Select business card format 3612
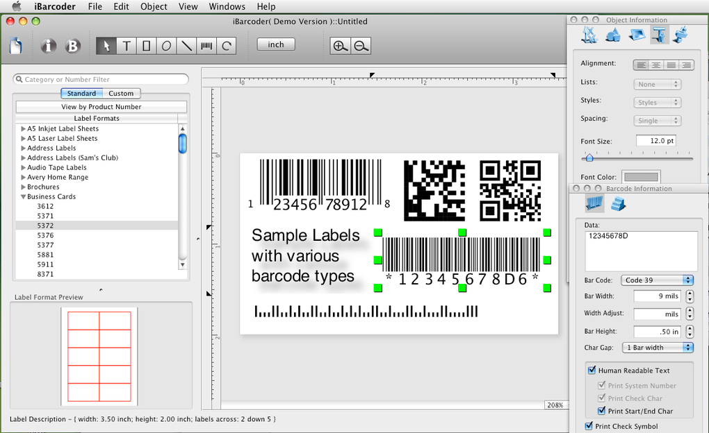This screenshot has width=709, height=433. (x=45, y=206)
